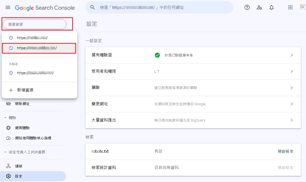Click the 每日將效能資料匯出至BigQuery description

(180, 120)
